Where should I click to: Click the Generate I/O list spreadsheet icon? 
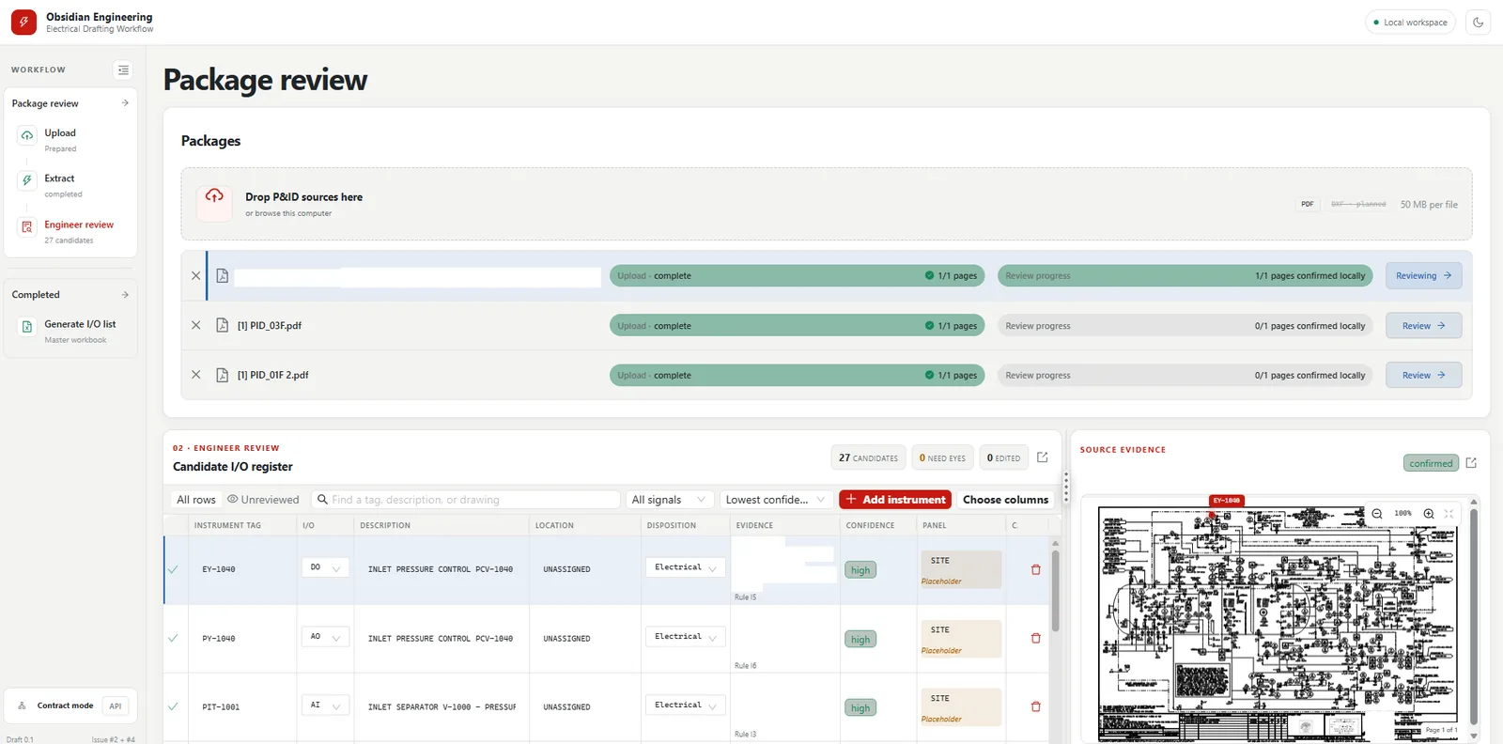coord(27,327)
